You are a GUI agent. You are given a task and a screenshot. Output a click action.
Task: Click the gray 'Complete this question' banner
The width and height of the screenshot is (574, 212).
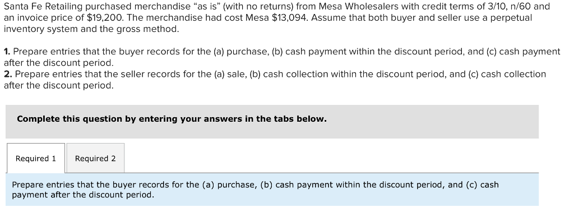click(272, 122)
